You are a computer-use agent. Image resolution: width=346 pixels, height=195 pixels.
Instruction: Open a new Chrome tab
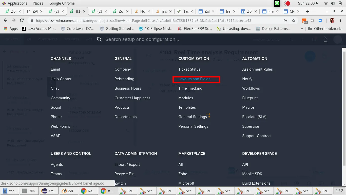(x=308, y=11)
